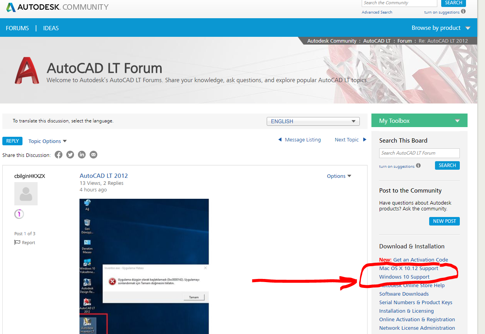Screen dimensions: 485x334
Task: Click the AutoCAD LT breadcrumb
Action: point(377,41)
